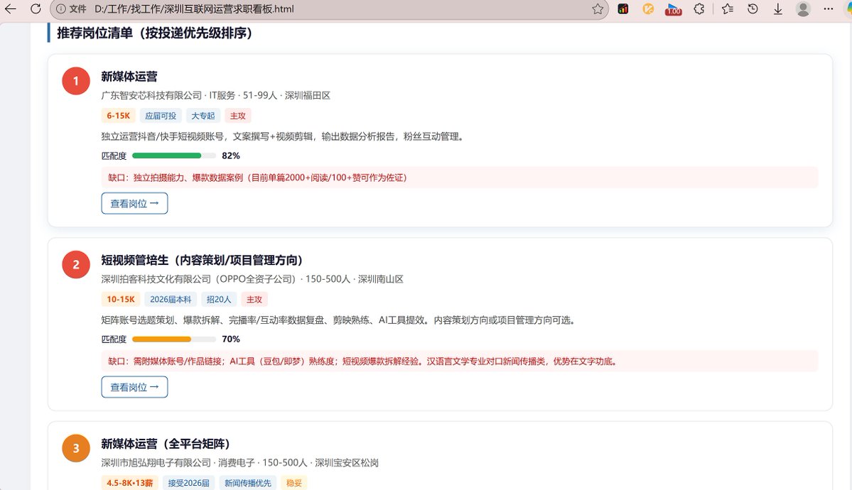Open the orange circular extension icon
Screen dimensions: 852x490
(648, 9)
